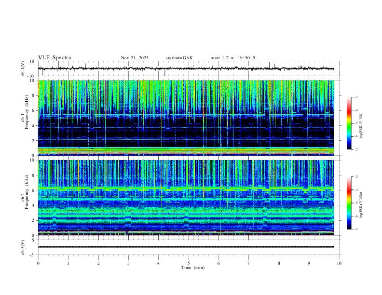Click the "station=GAK" header label
The height and width of the screenshot is (295, 382).
(x=179, y=58)
